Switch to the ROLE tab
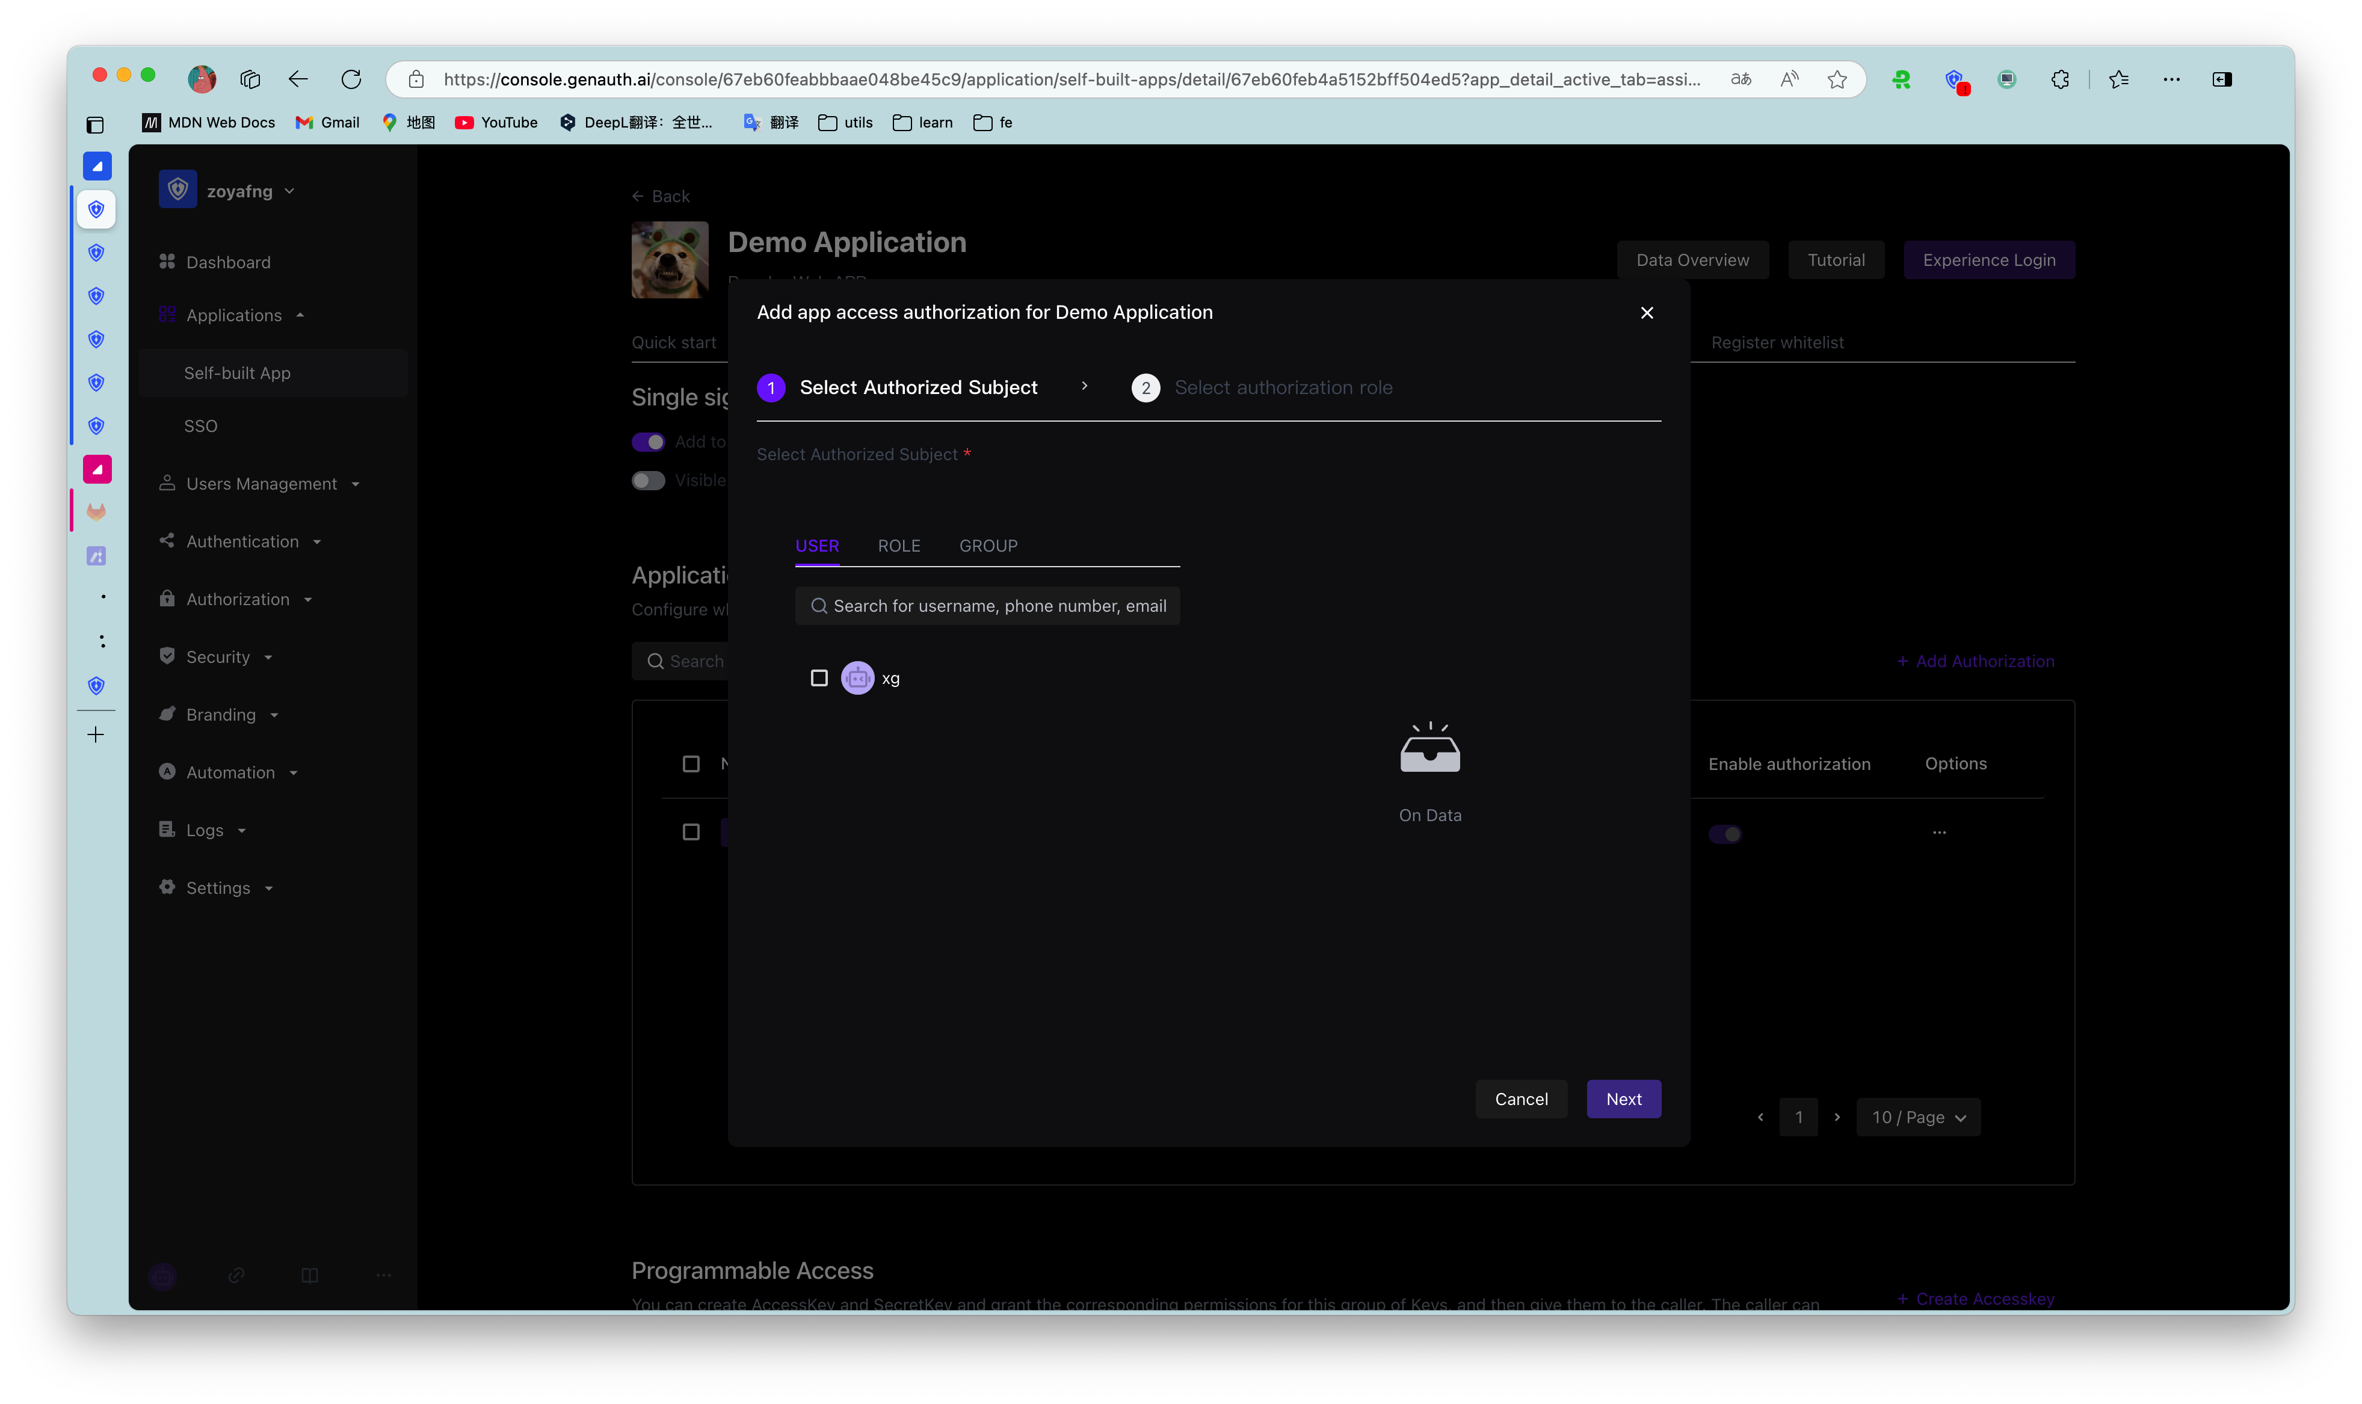The image size is (2362, 1404). tap(899, 546)
